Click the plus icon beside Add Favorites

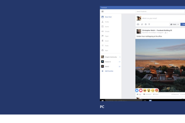click(x=102, y=71)
